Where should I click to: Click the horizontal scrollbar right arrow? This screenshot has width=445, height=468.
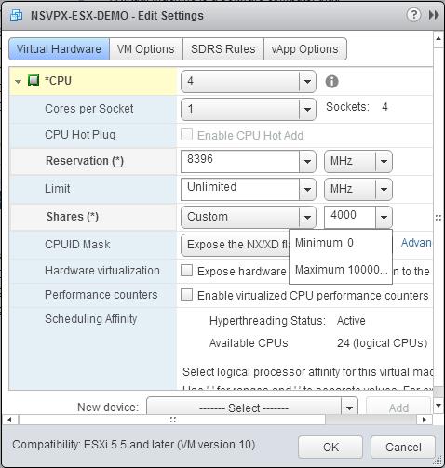[x=425, y=420]
